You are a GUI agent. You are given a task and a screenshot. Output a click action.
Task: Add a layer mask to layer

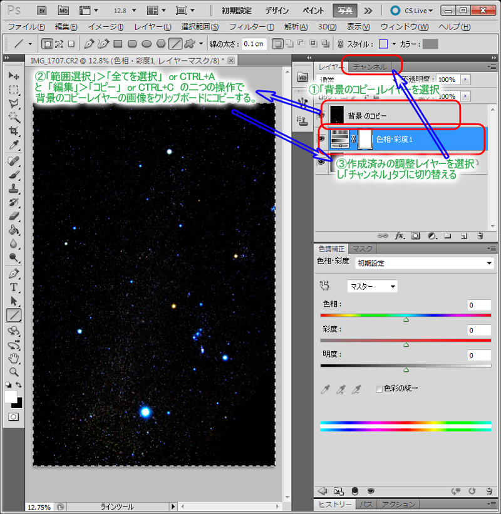[x=415, y=235]
